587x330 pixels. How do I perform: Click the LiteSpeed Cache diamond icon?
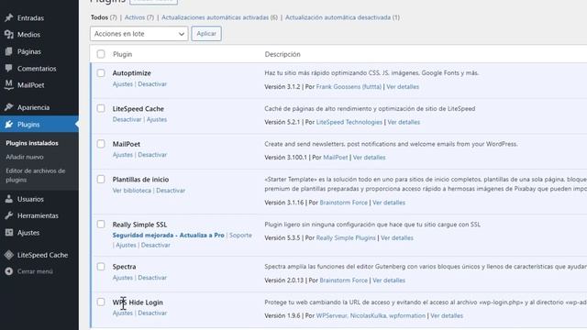coord(9,255)
